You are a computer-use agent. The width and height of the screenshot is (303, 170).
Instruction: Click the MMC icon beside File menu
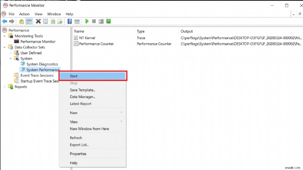3,14
